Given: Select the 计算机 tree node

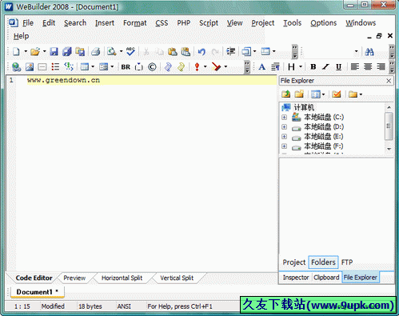Looking at the screenshot, I should [304, 107].
